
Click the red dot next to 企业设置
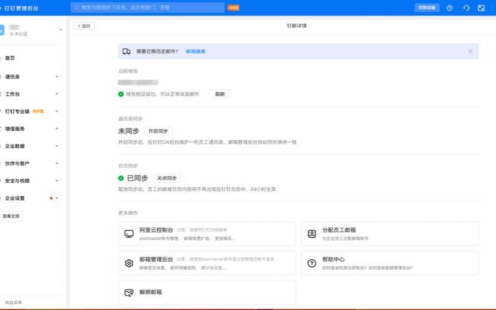[x=51, y=198]
